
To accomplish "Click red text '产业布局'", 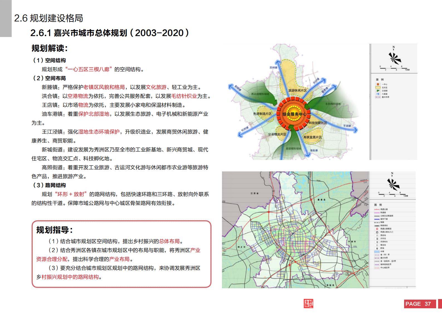I will point(119,259).
